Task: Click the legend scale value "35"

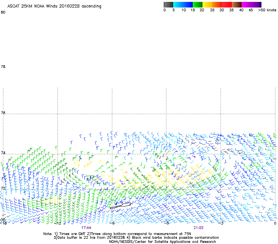Action: 231,10
